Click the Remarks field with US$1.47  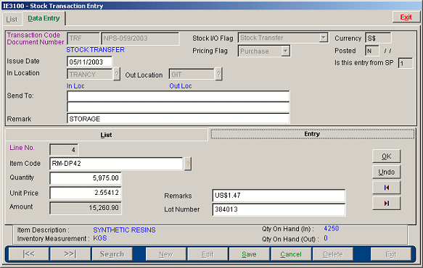tap(279, 196)
